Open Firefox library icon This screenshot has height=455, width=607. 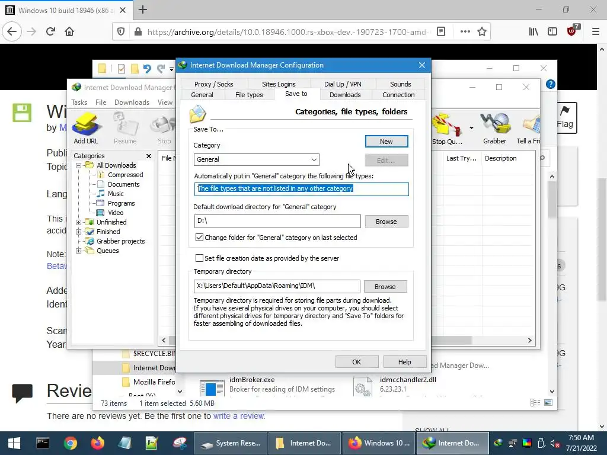533,32
